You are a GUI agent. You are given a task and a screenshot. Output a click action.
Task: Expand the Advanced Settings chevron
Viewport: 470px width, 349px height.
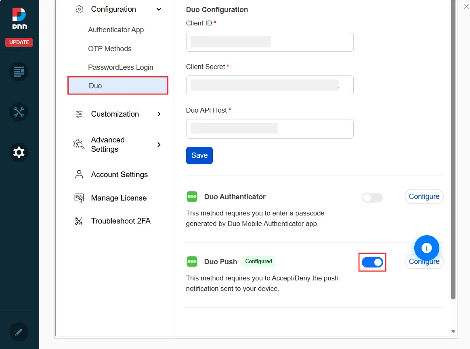(x=159, y=145)
